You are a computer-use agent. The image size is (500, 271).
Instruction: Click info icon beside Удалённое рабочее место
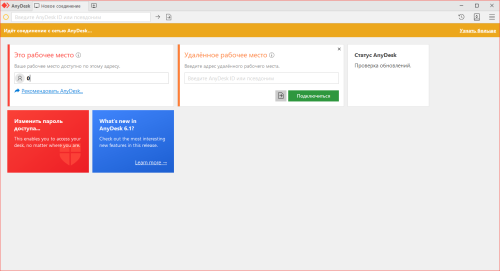point(271,55)
